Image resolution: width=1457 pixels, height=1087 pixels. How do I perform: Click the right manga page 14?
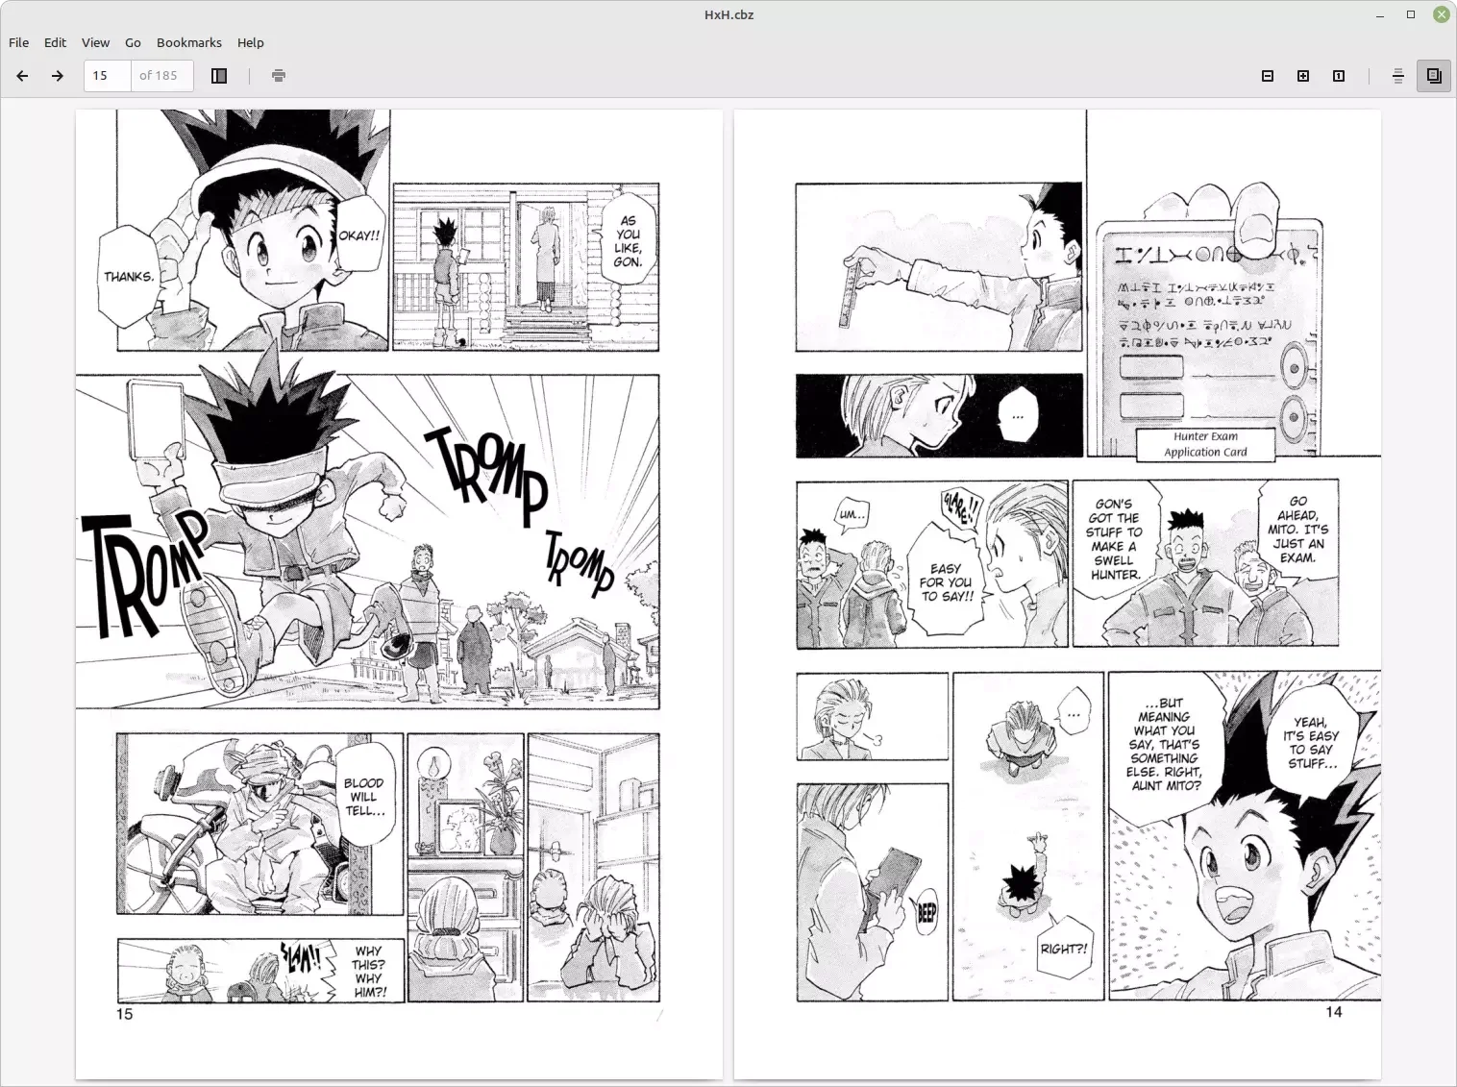pos(1057,594)
